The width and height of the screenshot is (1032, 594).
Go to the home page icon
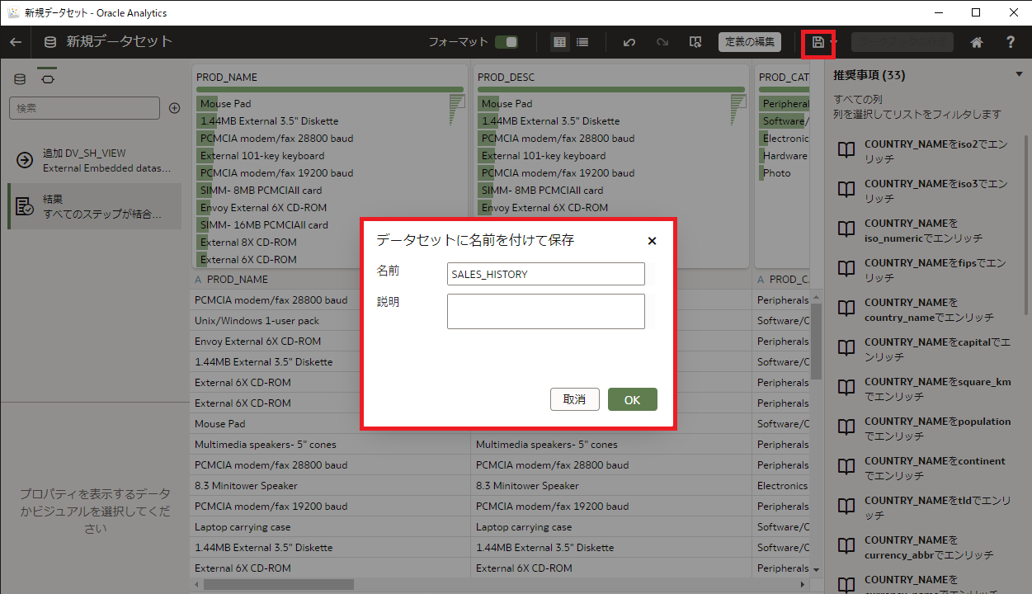pos(977,42)
